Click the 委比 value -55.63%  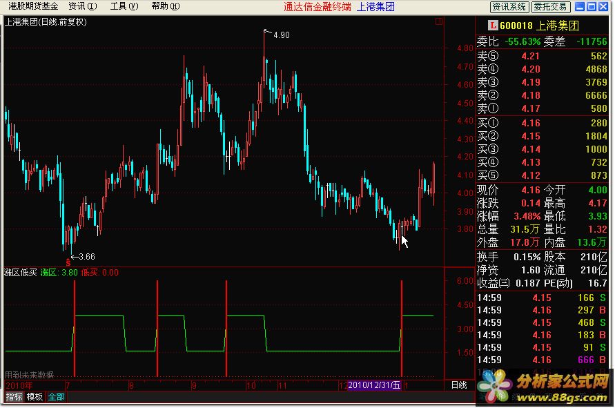click(523, 41)
